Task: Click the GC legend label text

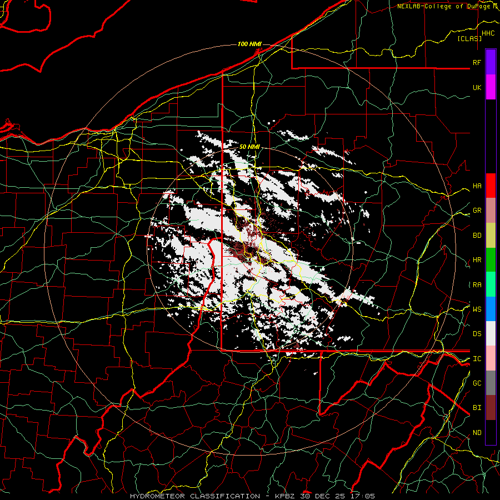Action: (x=477, y=383)
